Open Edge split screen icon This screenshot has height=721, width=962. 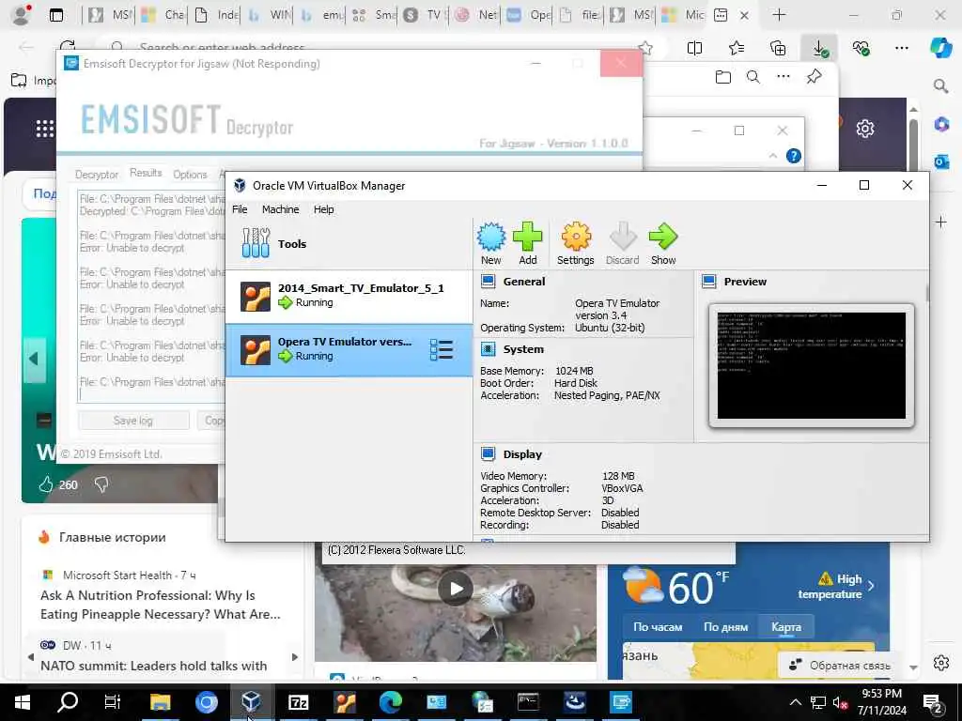tap(694, 48)
